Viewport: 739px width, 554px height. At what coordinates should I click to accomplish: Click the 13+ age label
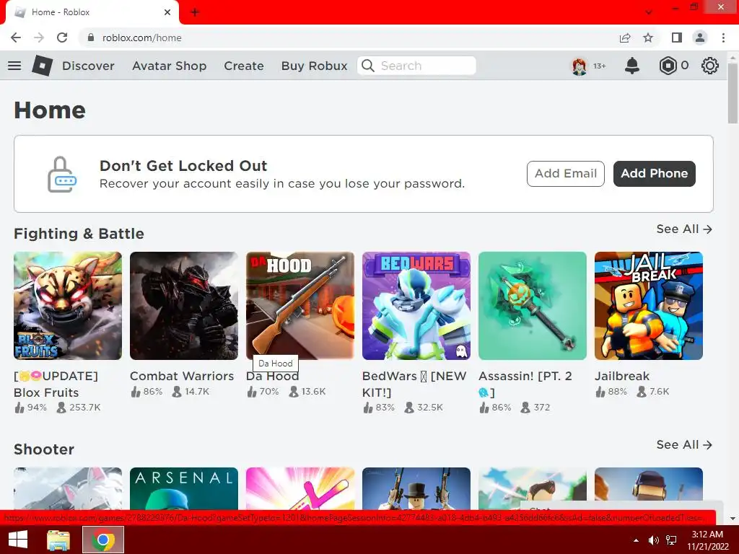point(600,66)
